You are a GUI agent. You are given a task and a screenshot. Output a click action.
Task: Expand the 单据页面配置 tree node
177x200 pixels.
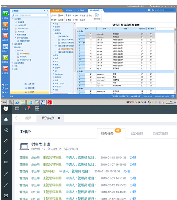[15, 34]
